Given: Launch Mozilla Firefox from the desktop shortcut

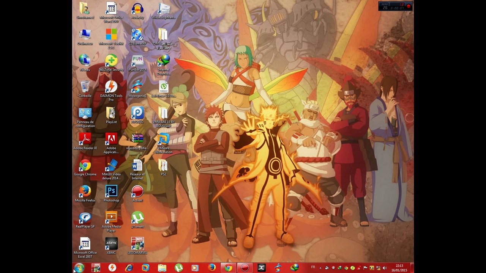Looking at the screenshot, I should click(85, 194).
